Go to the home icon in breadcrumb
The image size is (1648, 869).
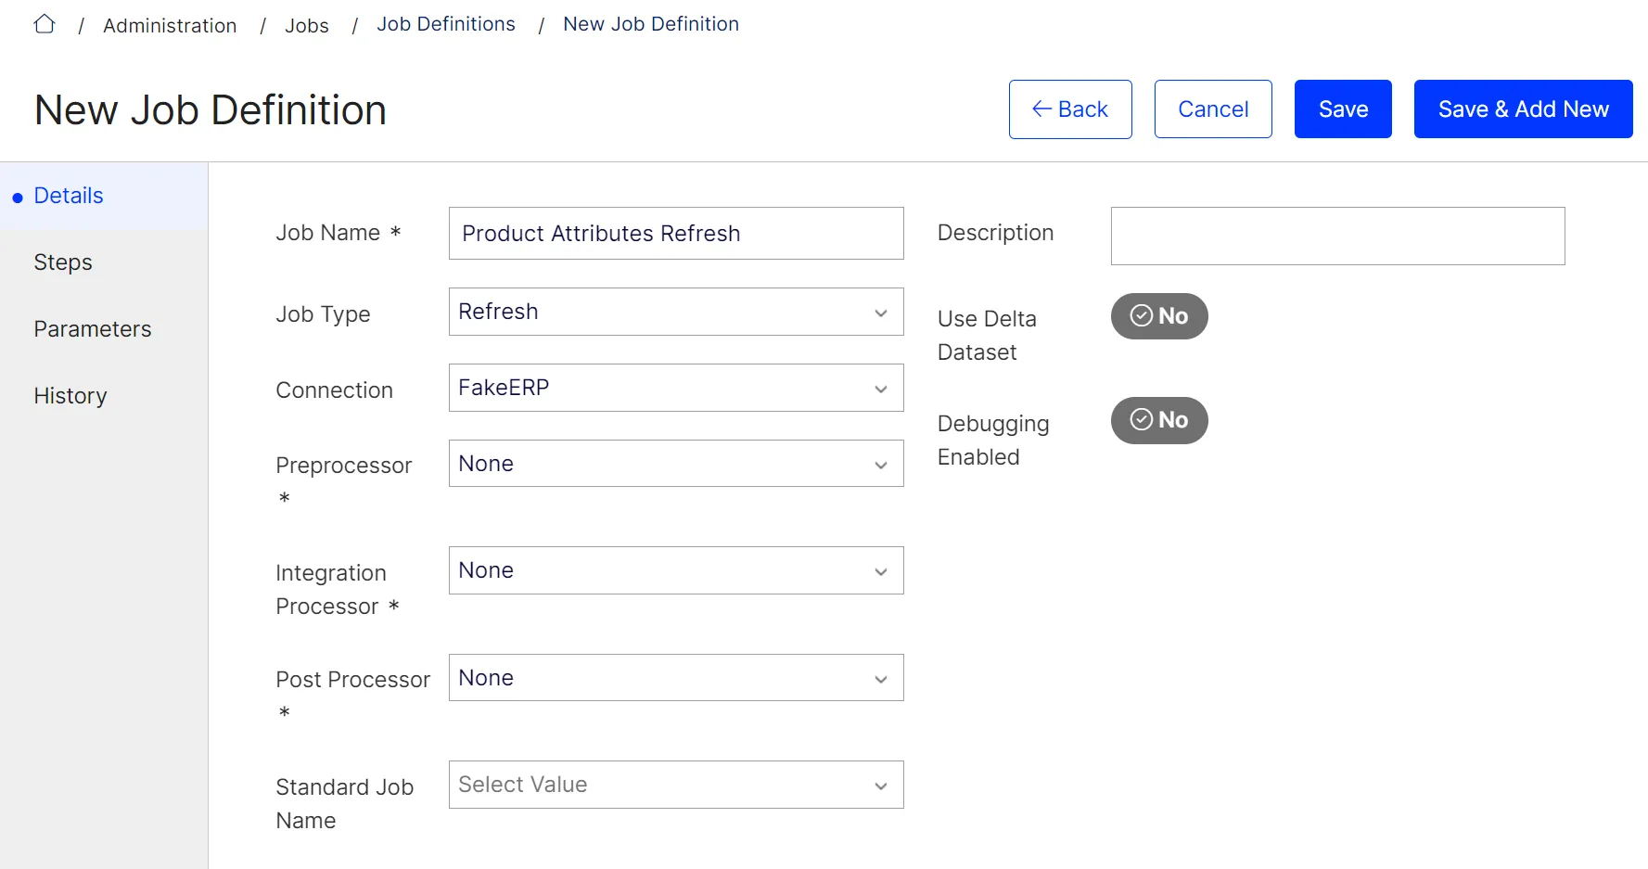pyautogui.click(x=45, y=24)
